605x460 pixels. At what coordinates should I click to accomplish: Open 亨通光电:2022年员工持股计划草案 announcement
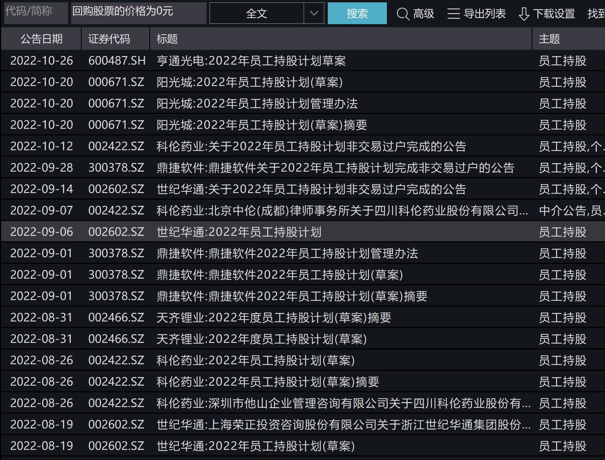pos(251,61)
